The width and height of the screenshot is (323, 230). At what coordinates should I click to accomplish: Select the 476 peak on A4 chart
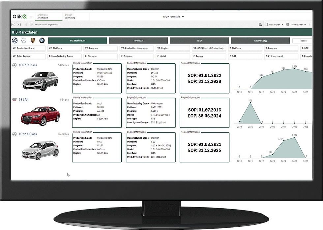[x=250, y=103]
